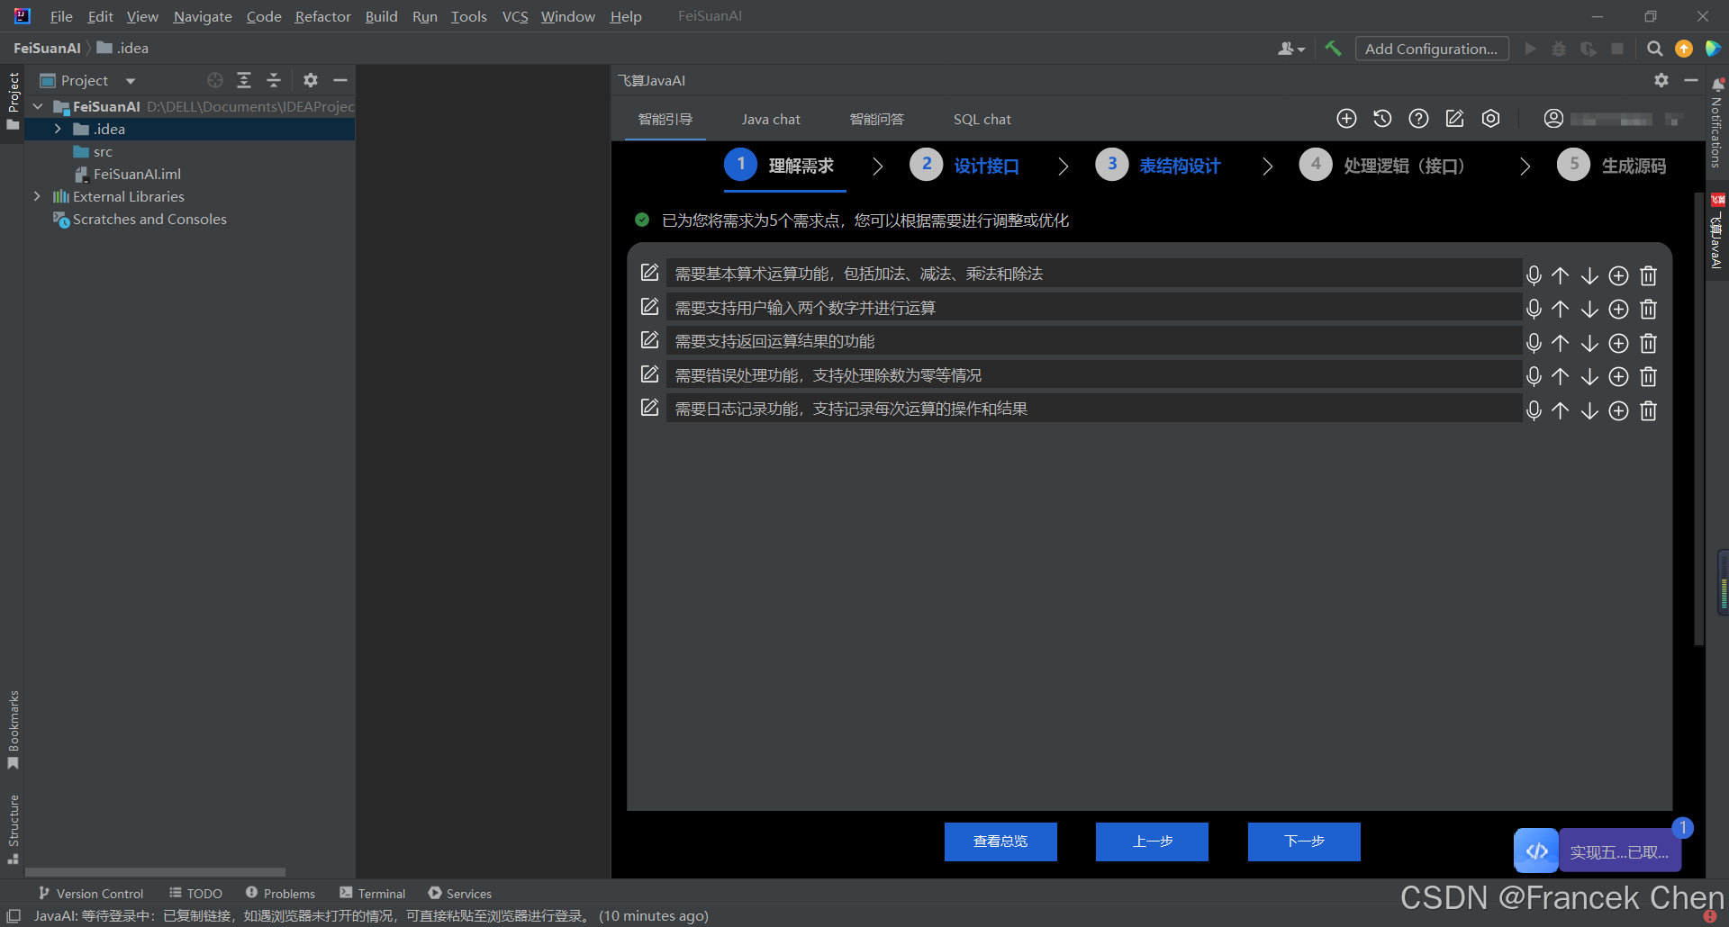
Task: Open the Services tool window
Action: click(460, 893)
